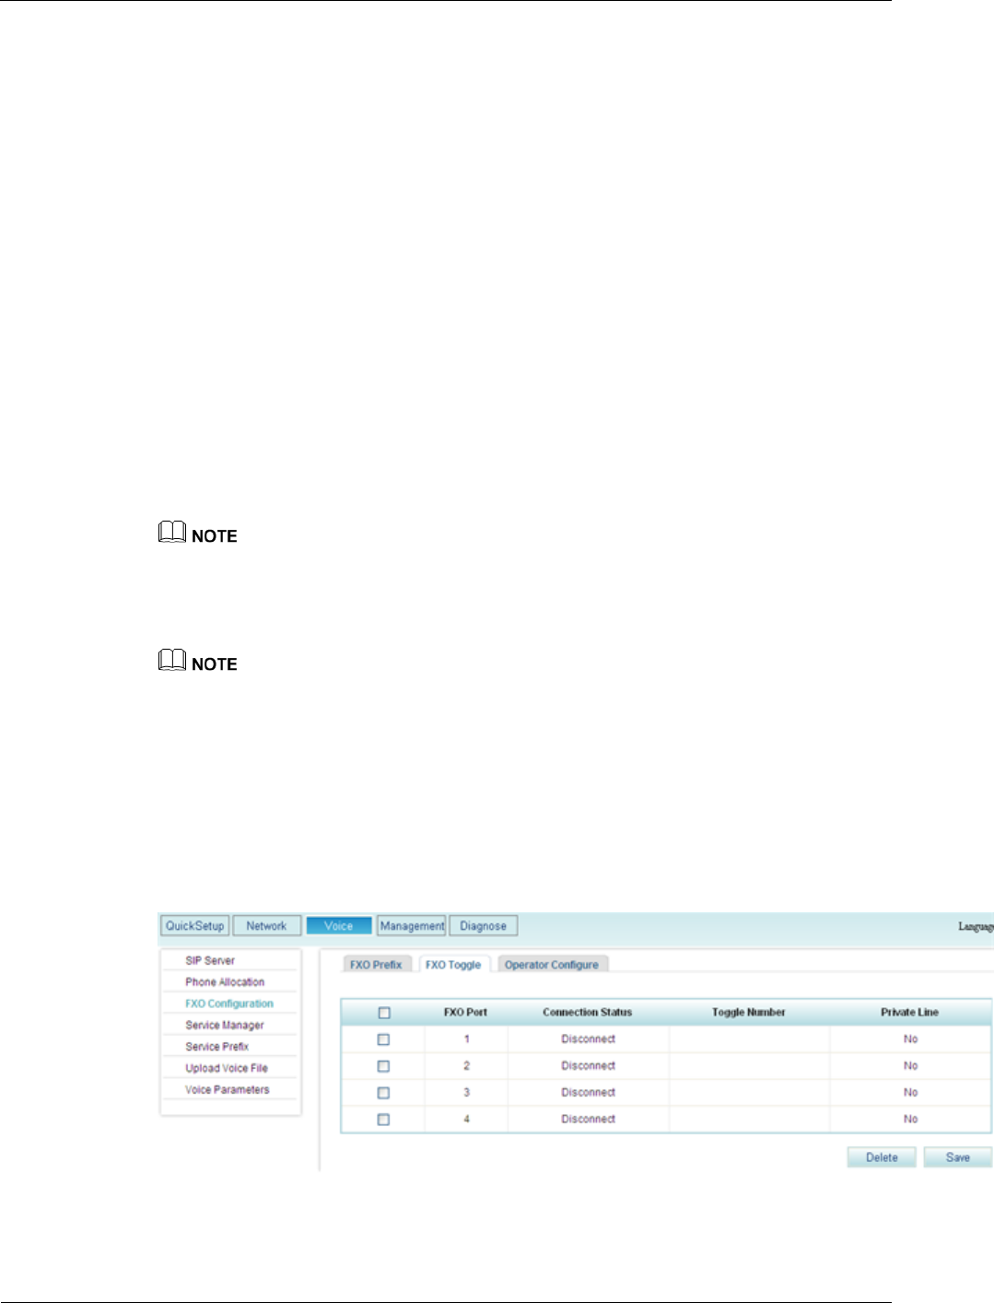Viewport: 994px width, 1303px height.
Task: Click the Connection Status column header
Action: coord(588,1012)
